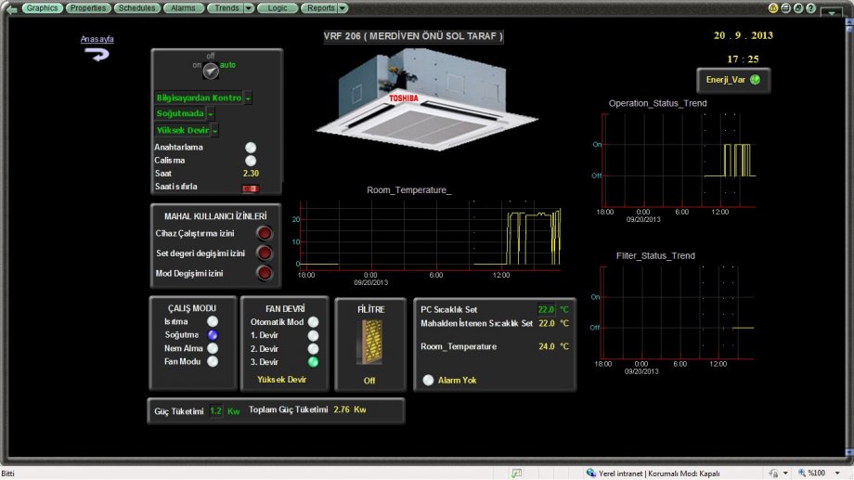The image size is (854, 480).
Task: Open the Filter_Status_Trend chart
Action: pos(674,312)
